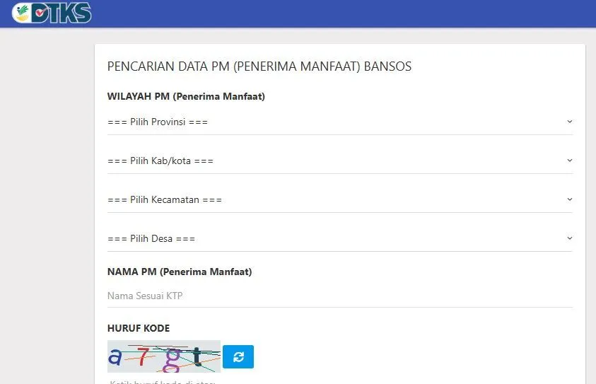Screen dimensions: 596x384
Task: Click the chevron arrow of the Kab/kota selector
Action: pos(569,161)
